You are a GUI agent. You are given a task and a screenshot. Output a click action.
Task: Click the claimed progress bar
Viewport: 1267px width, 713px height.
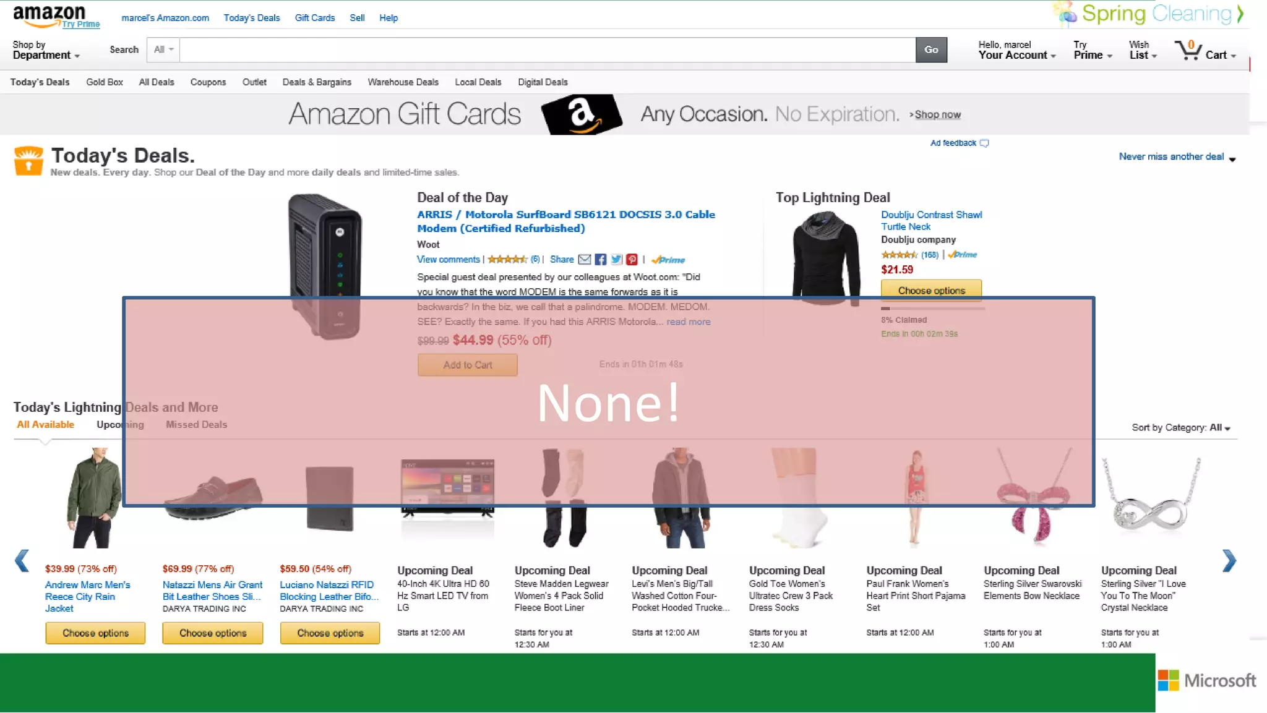click(932, 308)
